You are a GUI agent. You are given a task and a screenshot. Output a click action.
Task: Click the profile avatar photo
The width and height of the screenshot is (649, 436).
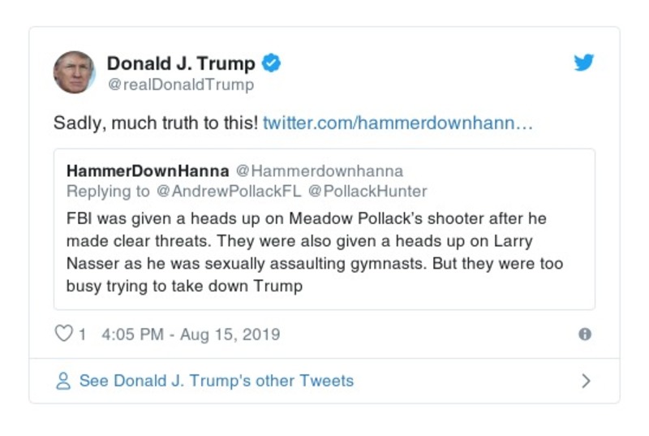coord(74,72)
